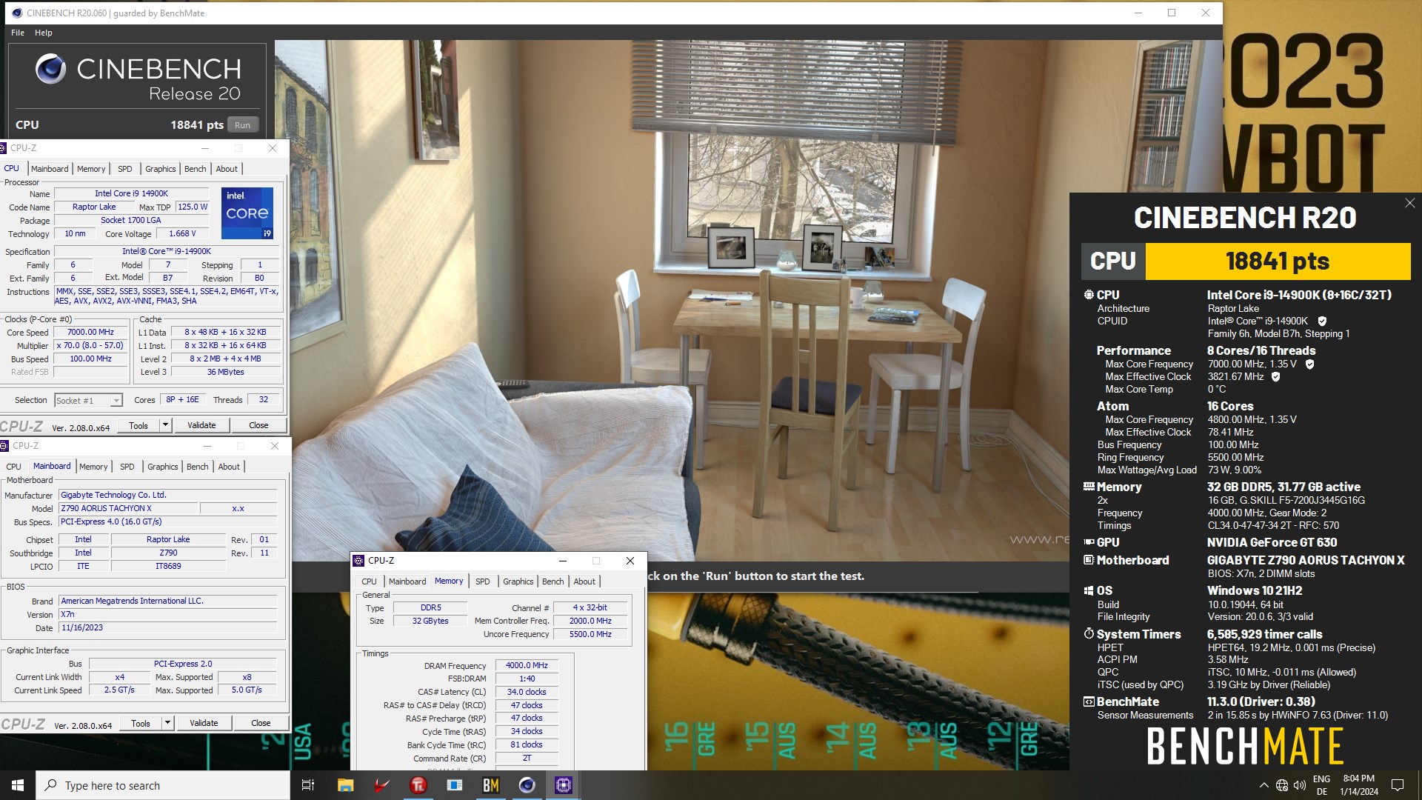Show hidden system tray icons

coord(1264,785)
